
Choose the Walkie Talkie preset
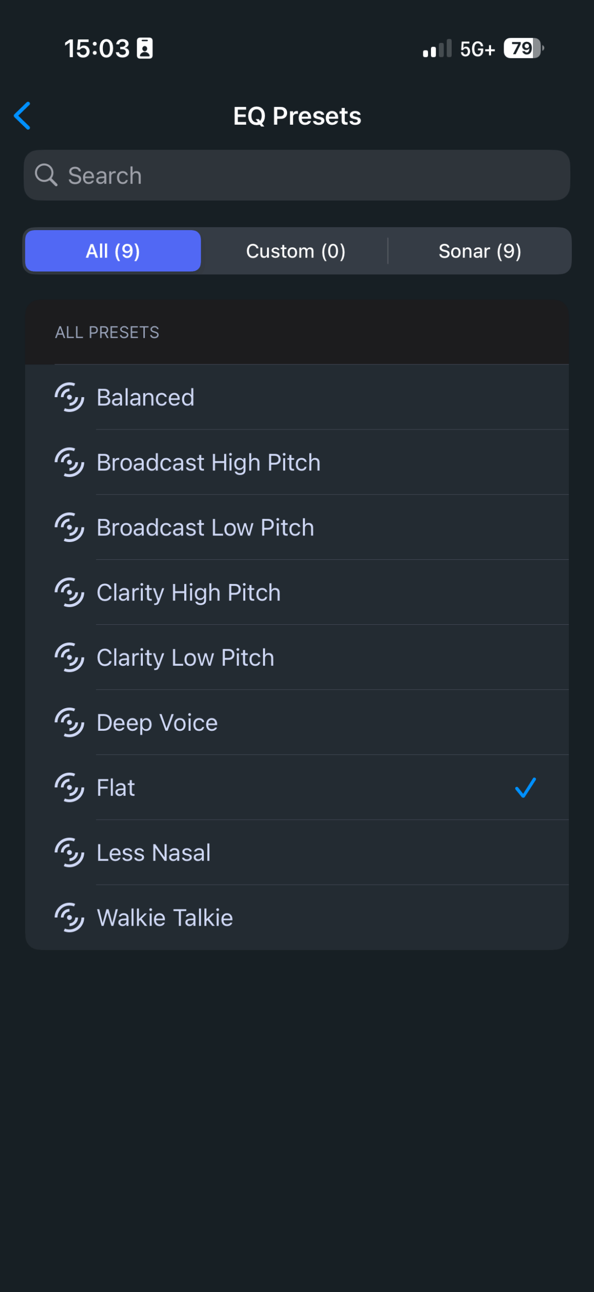click(165, 918)
